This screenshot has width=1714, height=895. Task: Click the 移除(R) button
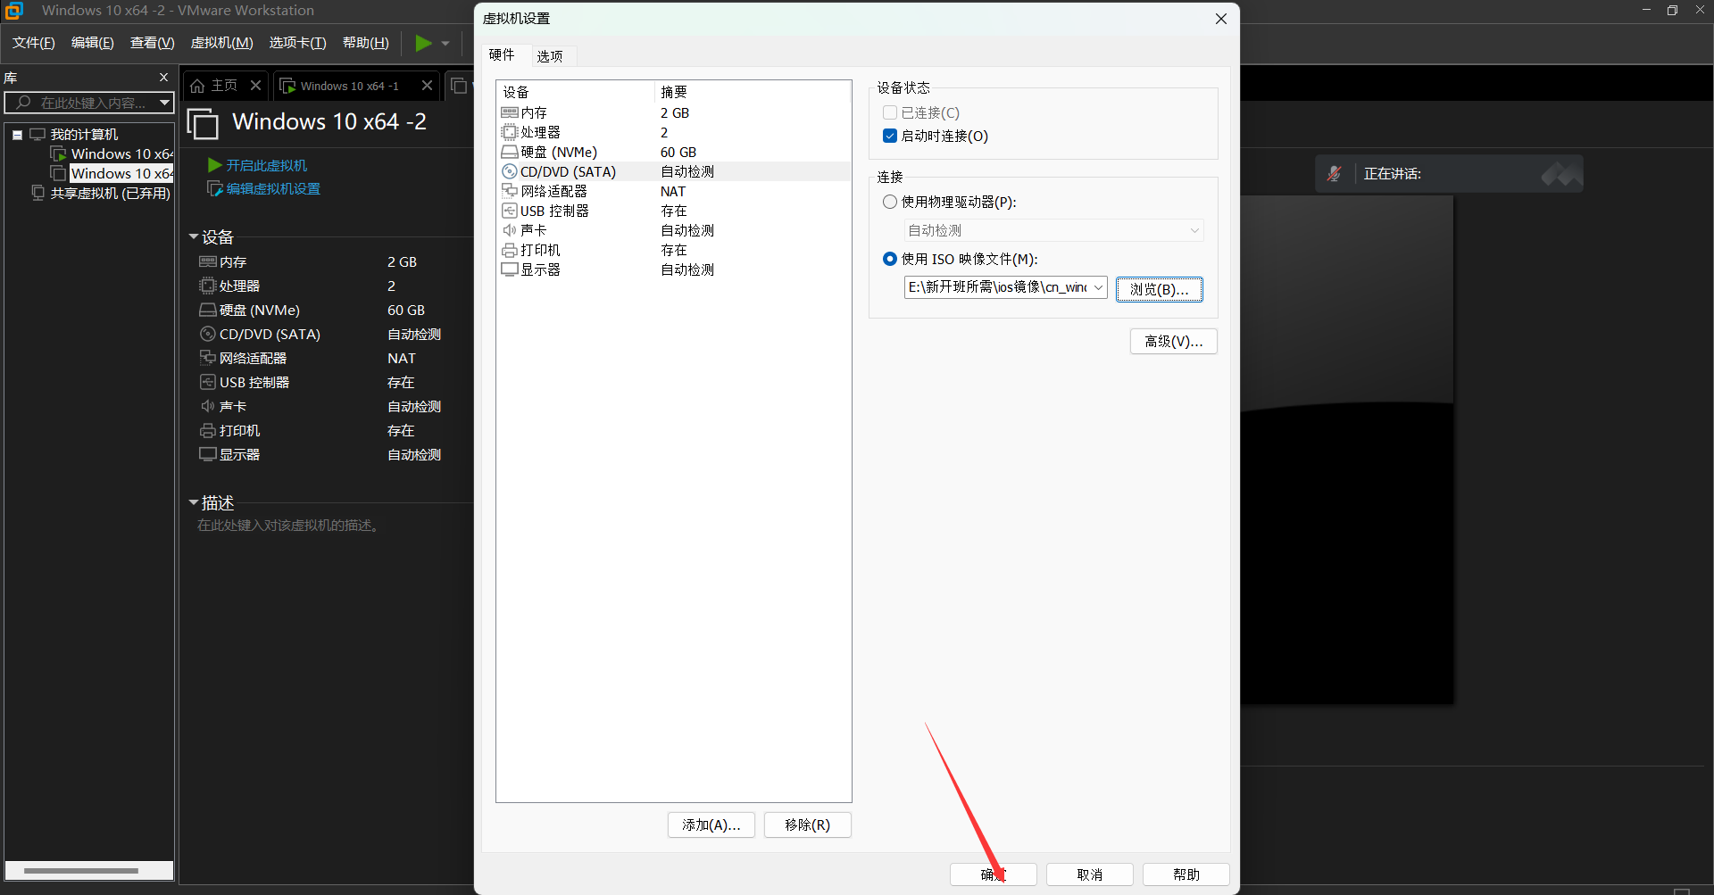coord(808,825)
